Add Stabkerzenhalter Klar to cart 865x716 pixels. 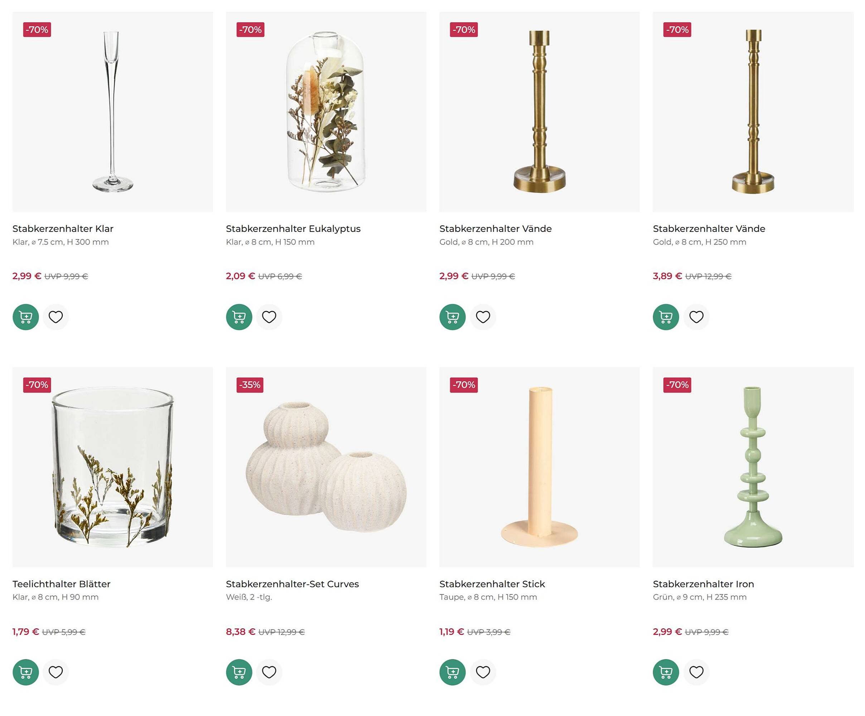point(25,317)
